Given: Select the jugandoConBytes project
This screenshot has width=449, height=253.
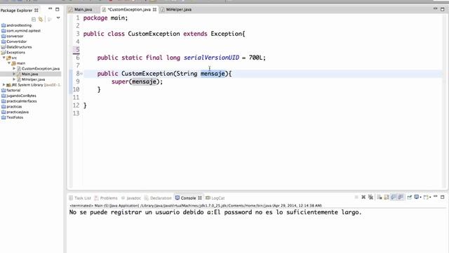Looking at the screenshot, I should 21,96.
